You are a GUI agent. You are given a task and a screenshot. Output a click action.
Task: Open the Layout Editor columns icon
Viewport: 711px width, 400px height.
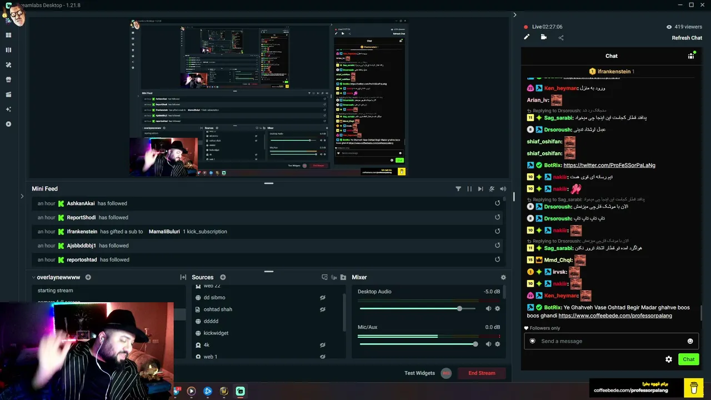click(x=8, y=50)
